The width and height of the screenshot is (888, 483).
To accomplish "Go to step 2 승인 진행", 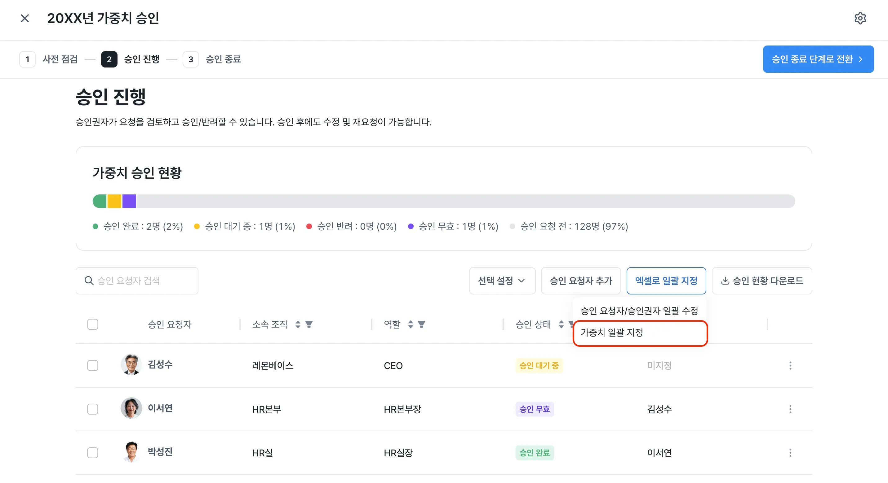I will click(130, 59).
